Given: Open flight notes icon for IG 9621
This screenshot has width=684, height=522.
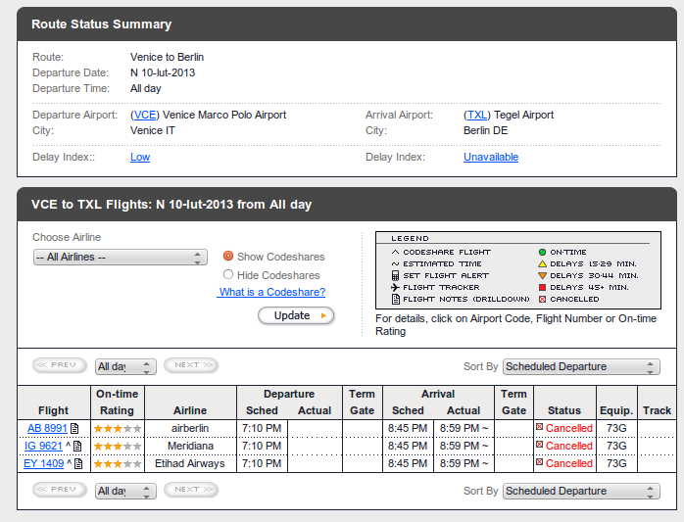Looking at the screenshot, I should click(x=77, y=447).
